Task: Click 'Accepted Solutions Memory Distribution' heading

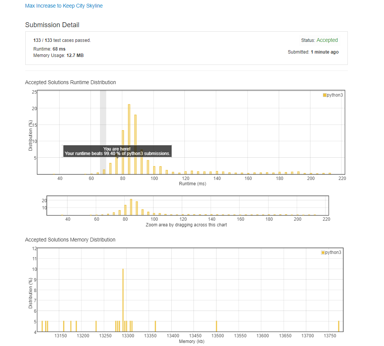Action: point(70,240)
